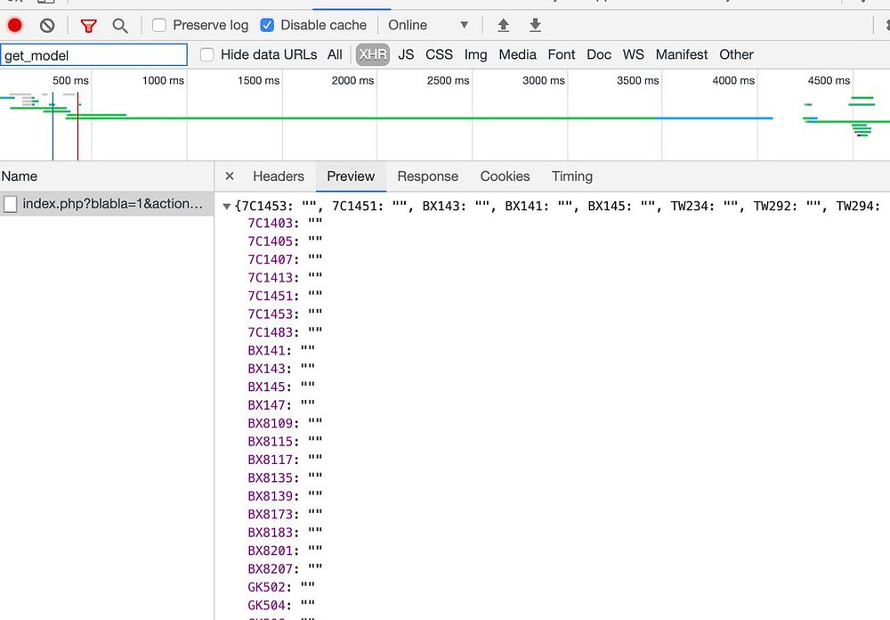Click the import HAR upload arrow
The height and width of the screenshot is (620, 890).
point(504,25)
